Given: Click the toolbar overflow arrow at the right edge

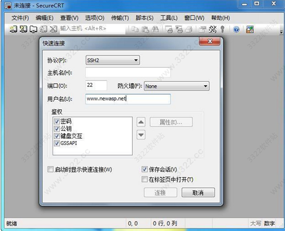Looking at the screenshot, I should [281, 32].
